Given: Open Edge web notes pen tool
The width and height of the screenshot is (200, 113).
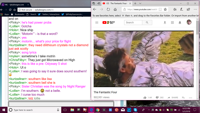Looking at the screenshot, I should 181,9.
